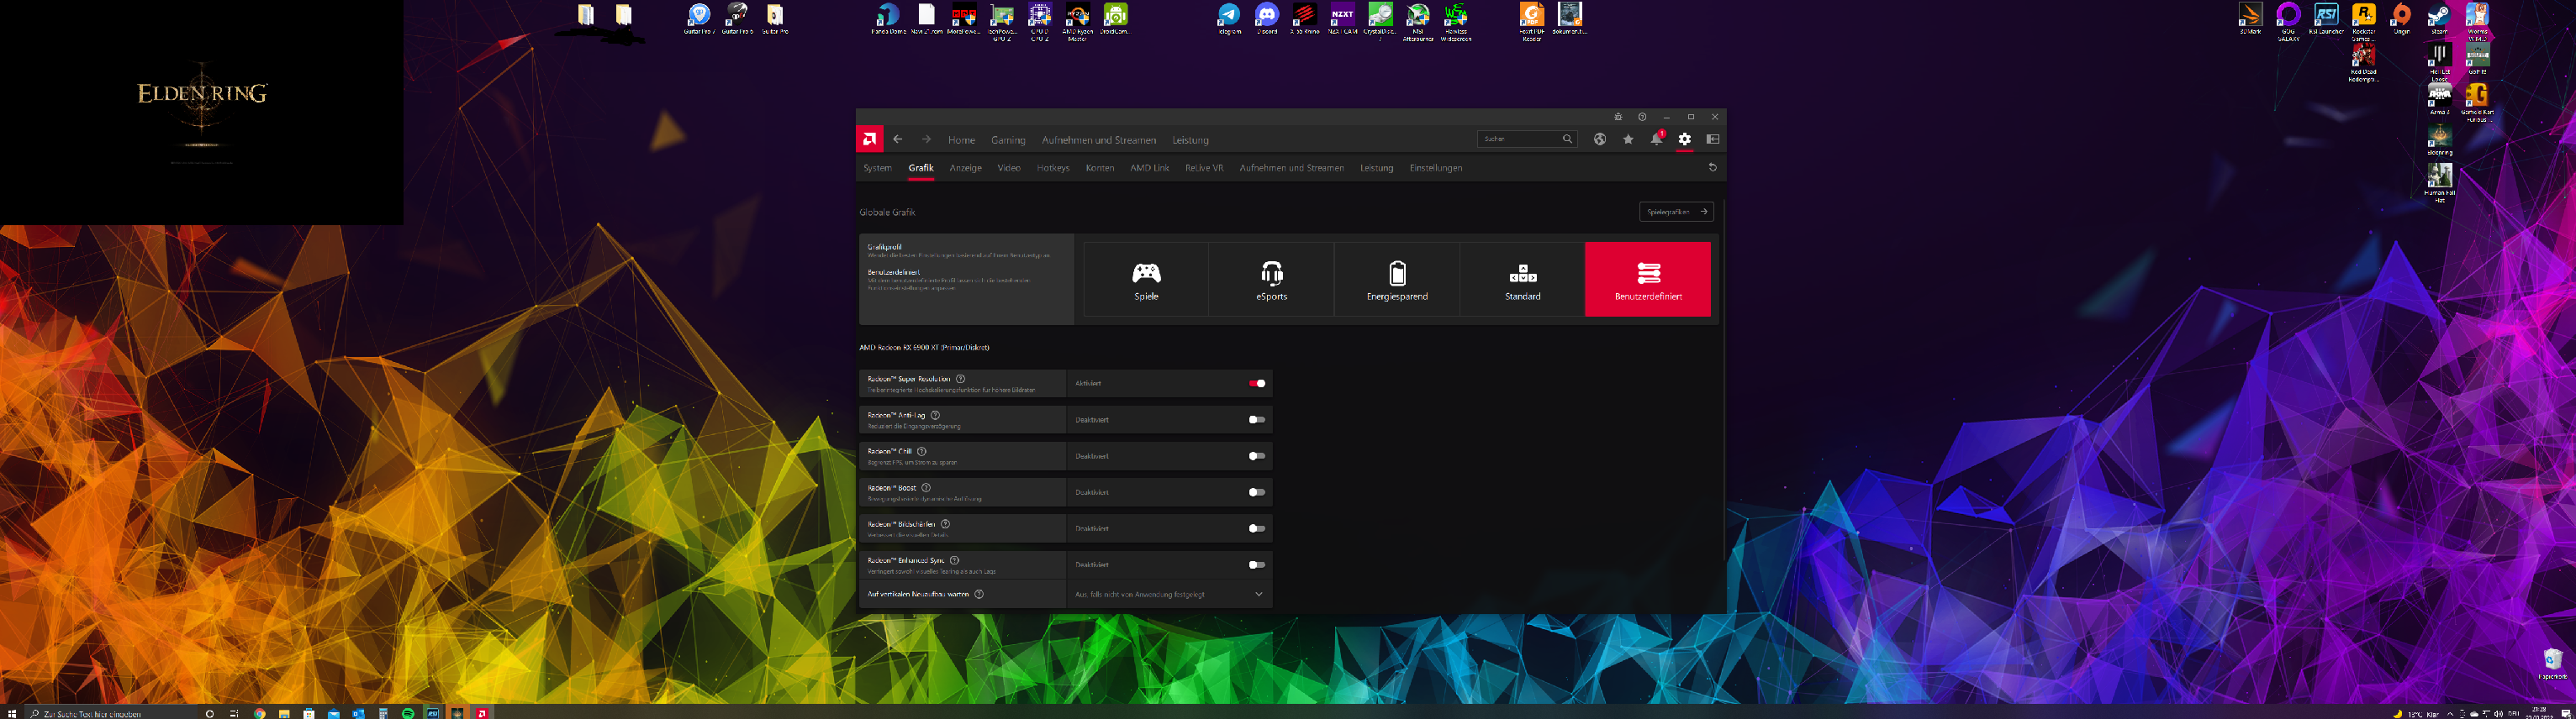The image size is (2576, 719).
Task: Show help for Radeon Boost
Action: click(x=925, y=487)
